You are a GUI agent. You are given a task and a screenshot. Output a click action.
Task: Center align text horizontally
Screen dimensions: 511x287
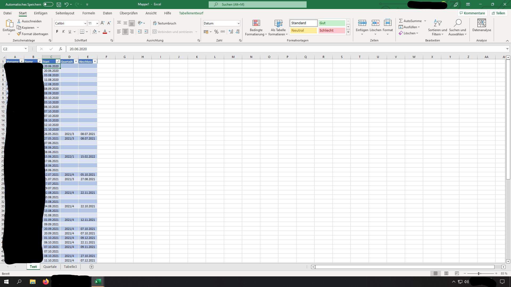[x=125, y=32]
